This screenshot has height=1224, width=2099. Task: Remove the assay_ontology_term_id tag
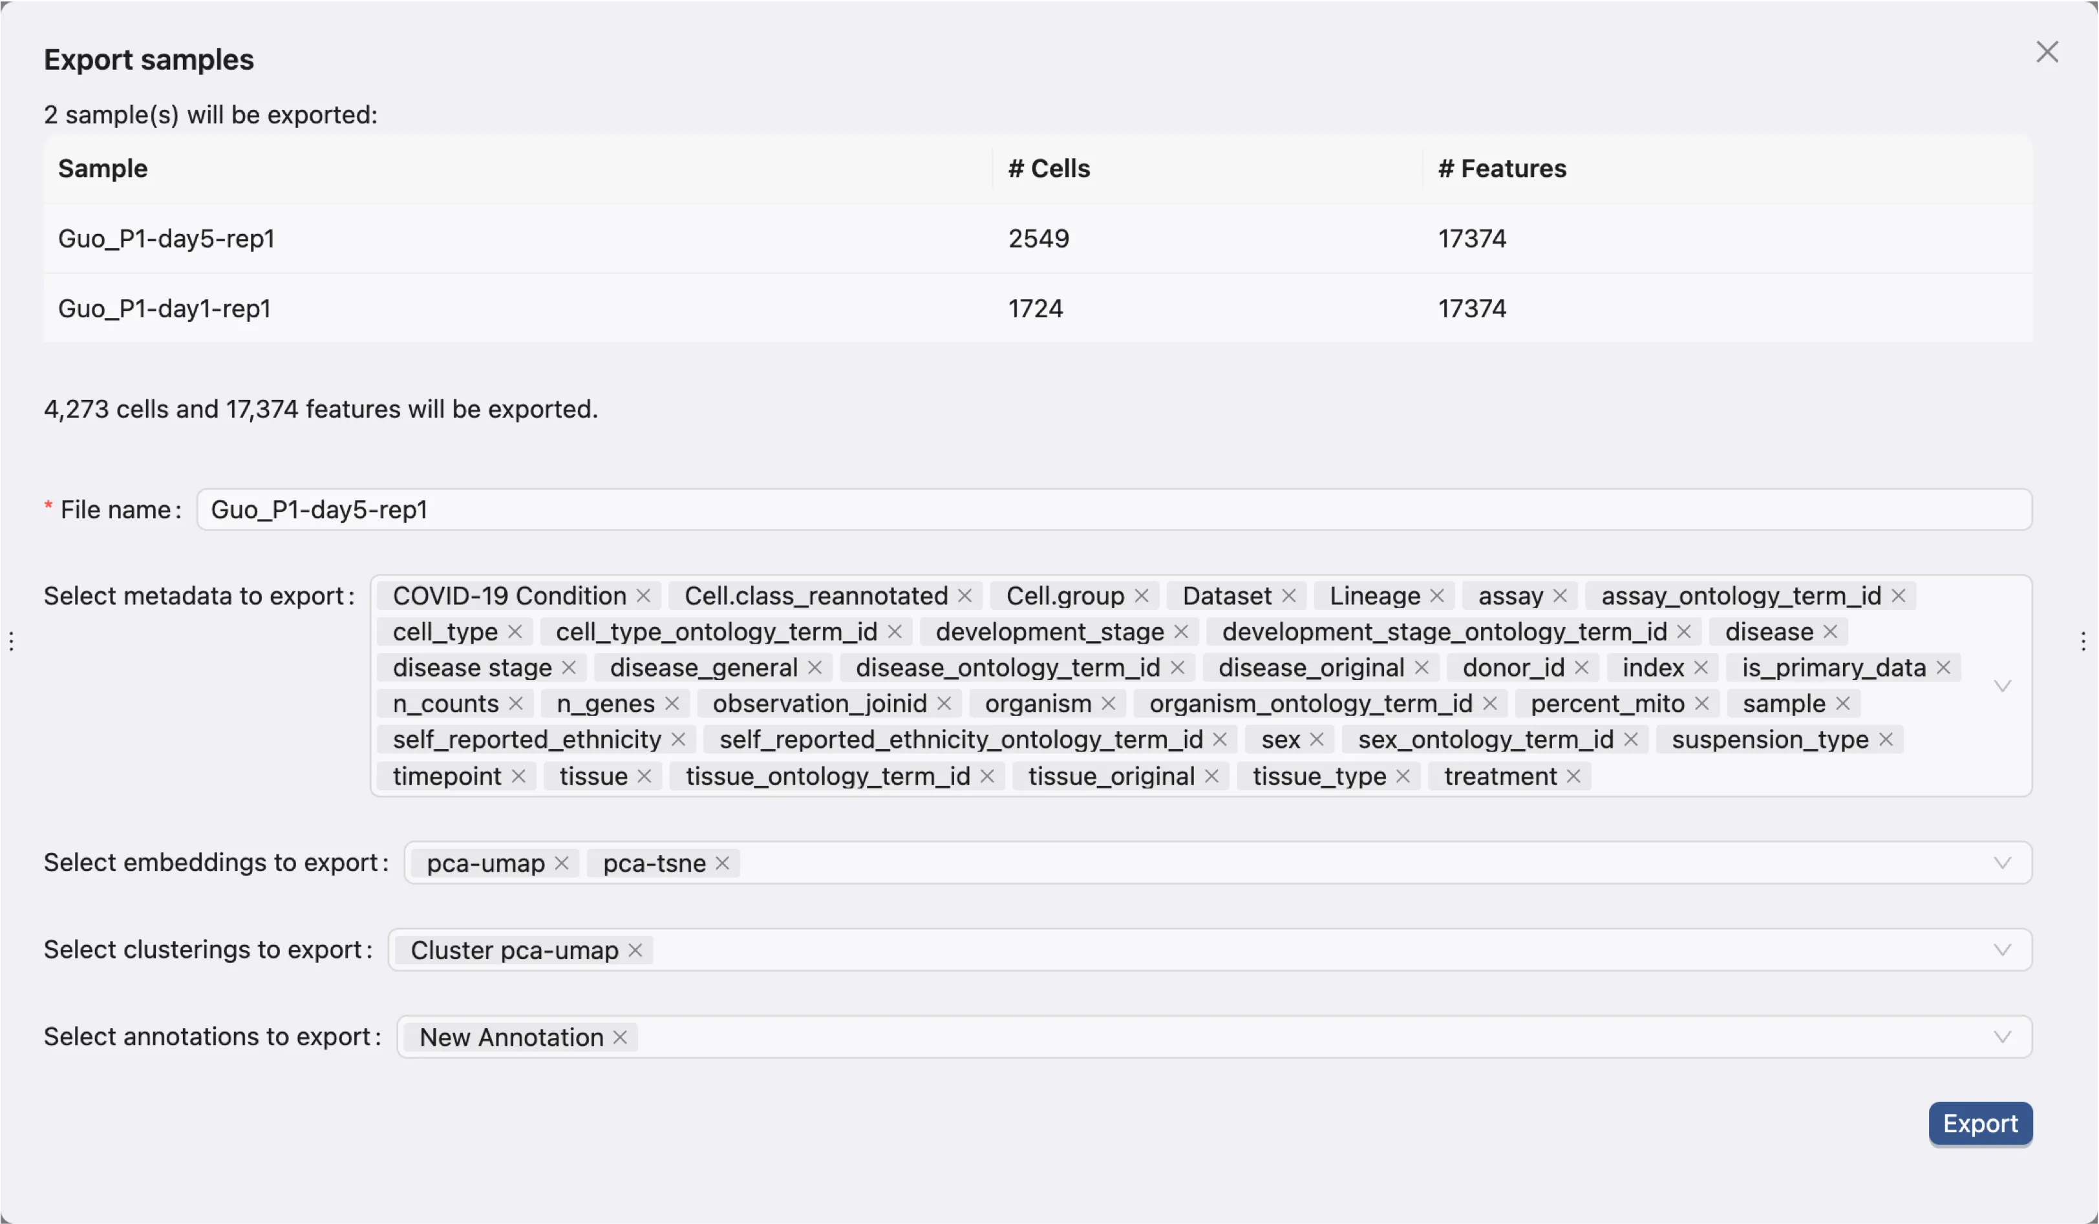1898,596
